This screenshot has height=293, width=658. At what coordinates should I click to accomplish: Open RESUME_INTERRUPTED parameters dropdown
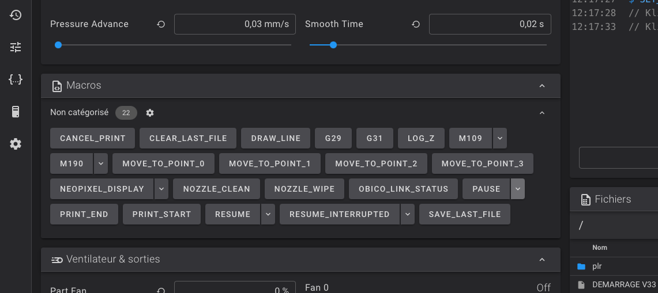pos(408,214)
